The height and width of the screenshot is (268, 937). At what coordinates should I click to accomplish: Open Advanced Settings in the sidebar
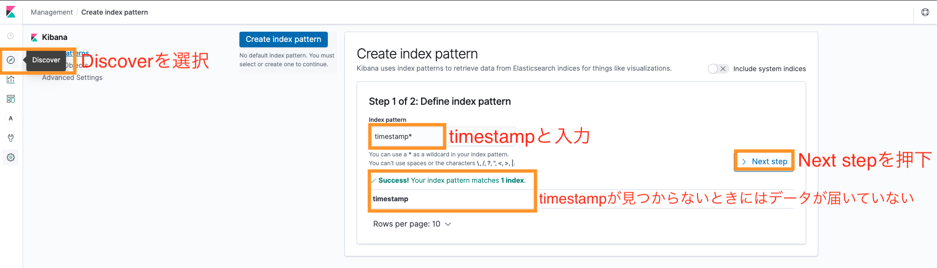(72, 77)
